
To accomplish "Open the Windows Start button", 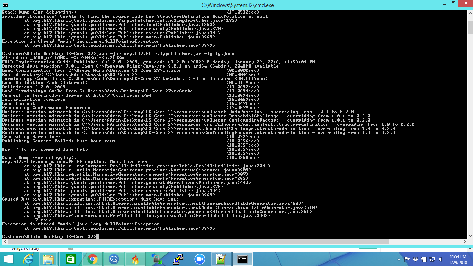I will pyautogui.click(x=9, y=259).
